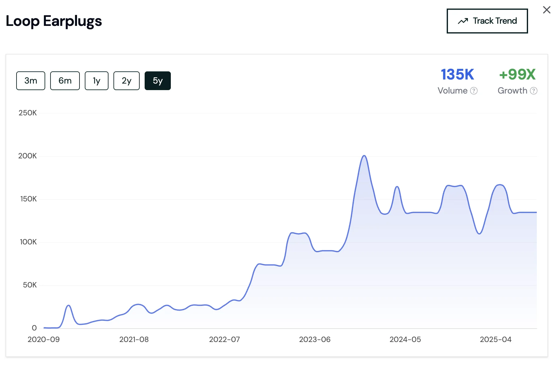Screen dimensions: 553x366
Task: Click the chart's highest peak near 200K
Action: [364, 156]
